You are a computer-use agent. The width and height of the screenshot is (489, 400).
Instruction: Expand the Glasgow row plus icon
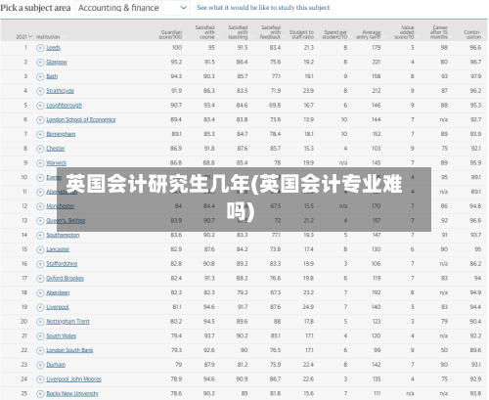pos(40,63)
